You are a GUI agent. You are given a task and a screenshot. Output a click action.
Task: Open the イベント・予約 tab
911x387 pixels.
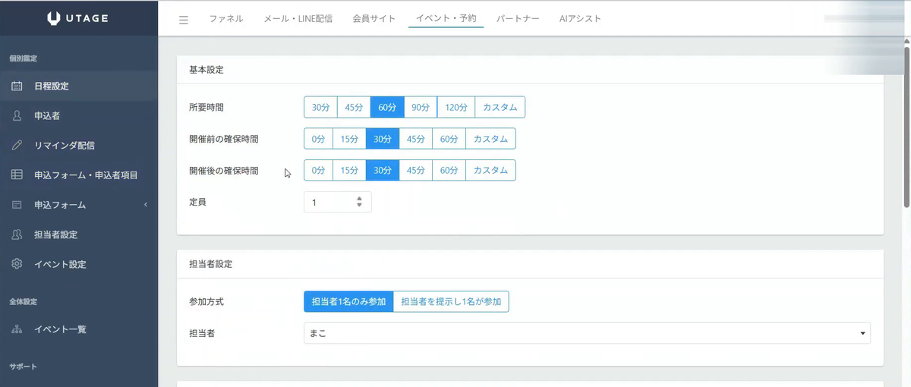[446, 19]
